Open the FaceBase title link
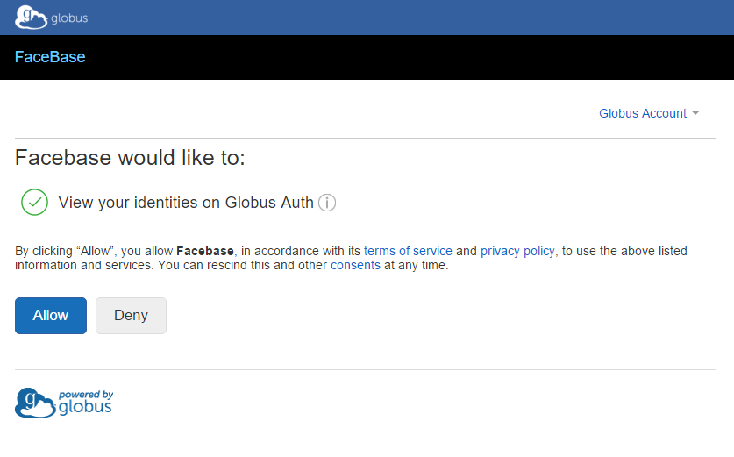The image size is (734, 457). tap(50, 57)
